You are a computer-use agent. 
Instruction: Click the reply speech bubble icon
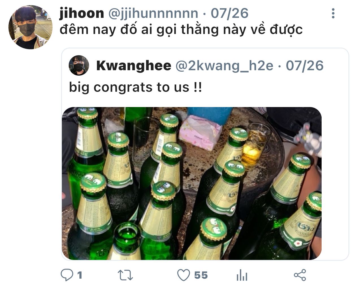pos(67,275)
